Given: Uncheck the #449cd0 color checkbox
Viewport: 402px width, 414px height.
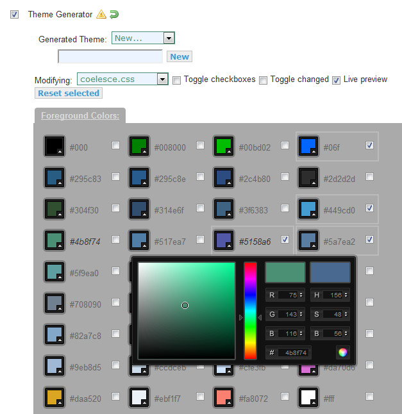Looking at the screenshot, I should pyautogui.click(x=369, y=208).
